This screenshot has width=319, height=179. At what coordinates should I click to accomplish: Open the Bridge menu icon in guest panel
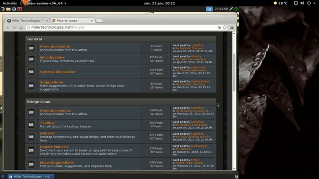(x=2, y=9)
